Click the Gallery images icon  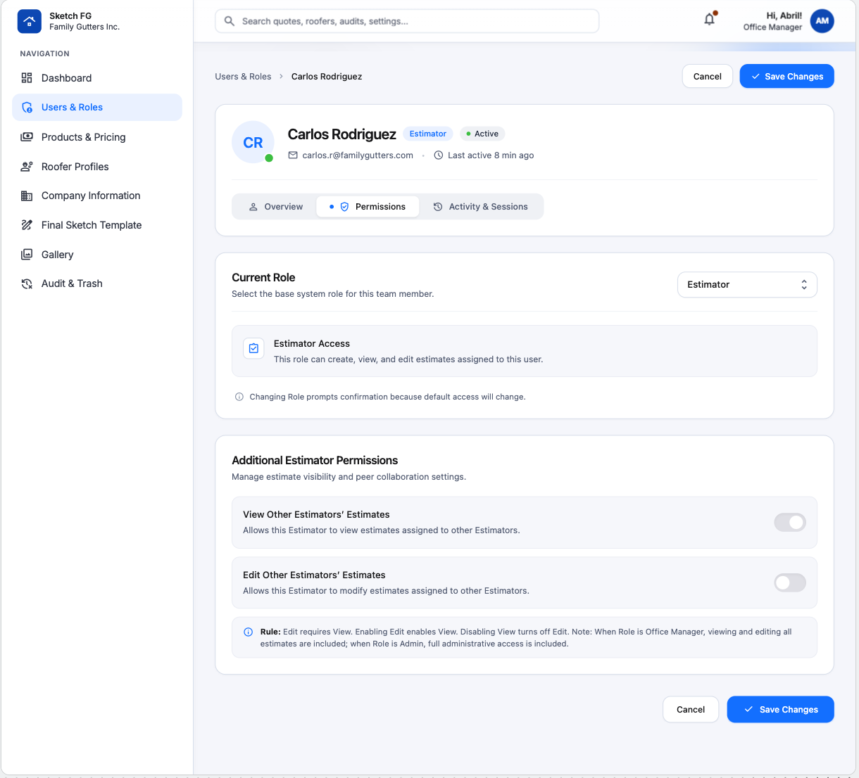(x=27, y=255)
